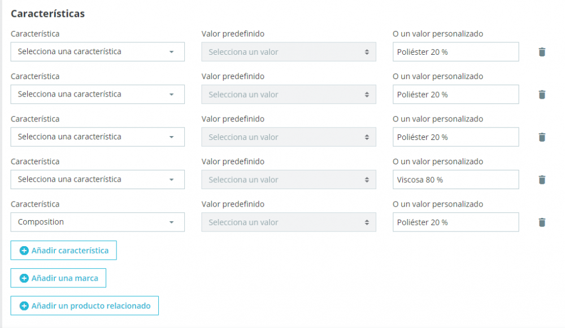The image size is (565, 328).
Task: Click plus icon on Añadir una marca
Action: click(x=24, y=278)
